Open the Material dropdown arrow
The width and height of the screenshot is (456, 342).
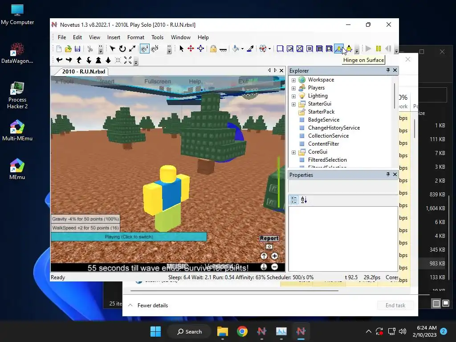269,49
